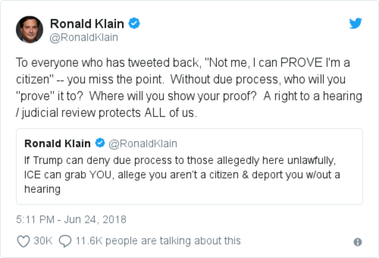
Task: Like the tweet with the heart icon
Action: tap(23, 241)
